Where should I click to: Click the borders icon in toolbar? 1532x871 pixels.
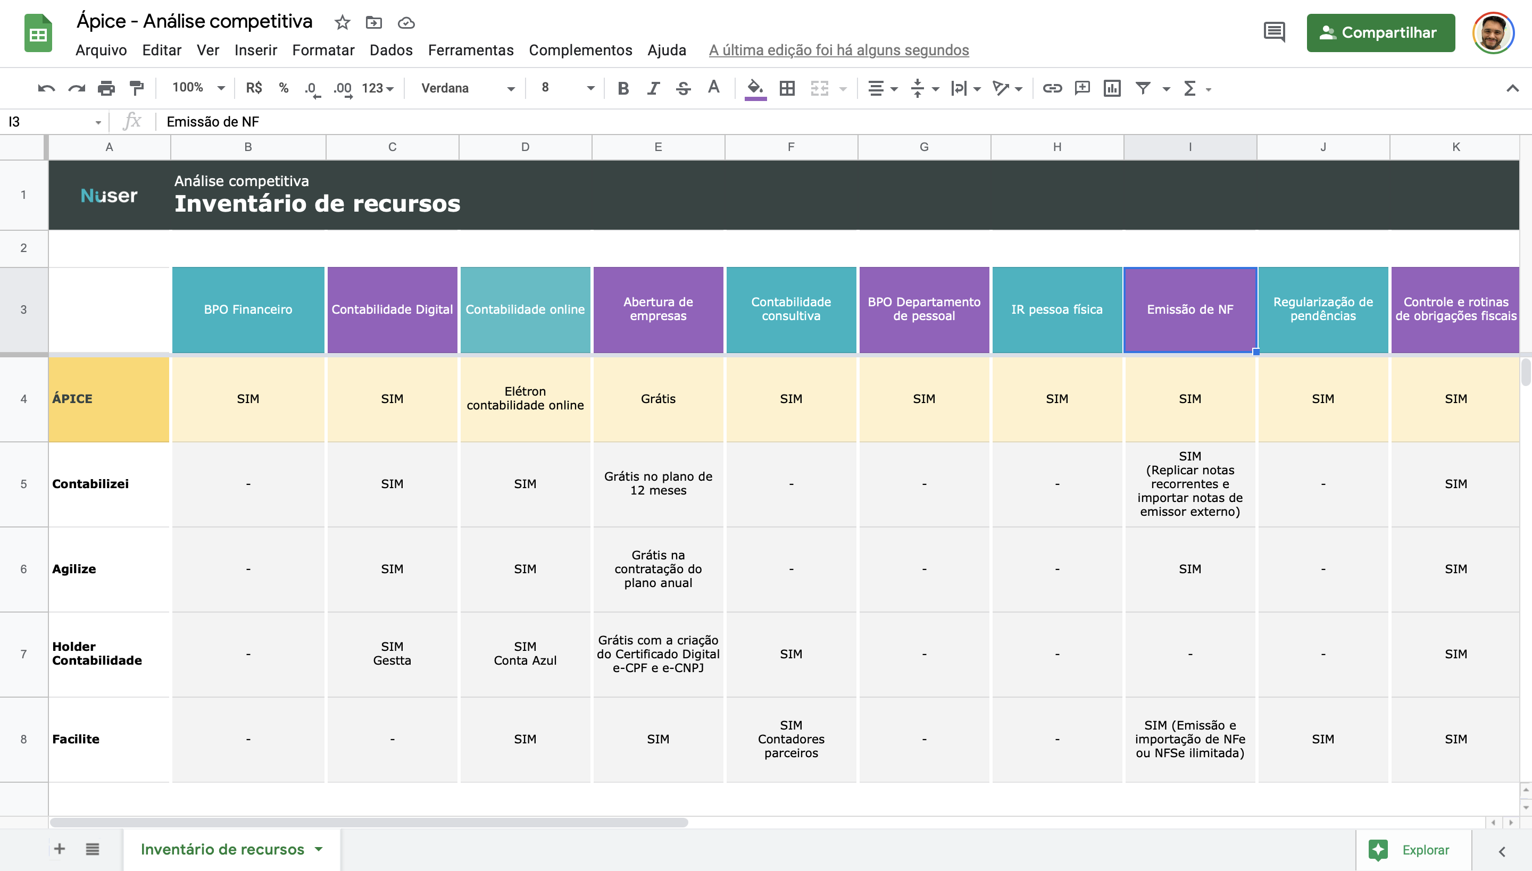tap(787, 87)
